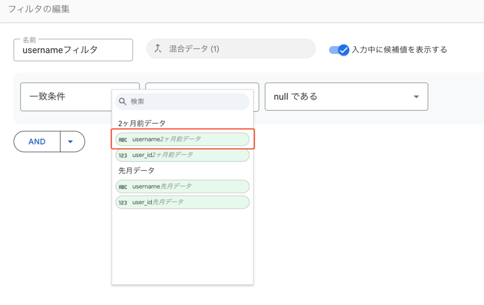Click the 入力中に候補値を表示する label text
Screen dimensions: 484x305
click(399, 49)
